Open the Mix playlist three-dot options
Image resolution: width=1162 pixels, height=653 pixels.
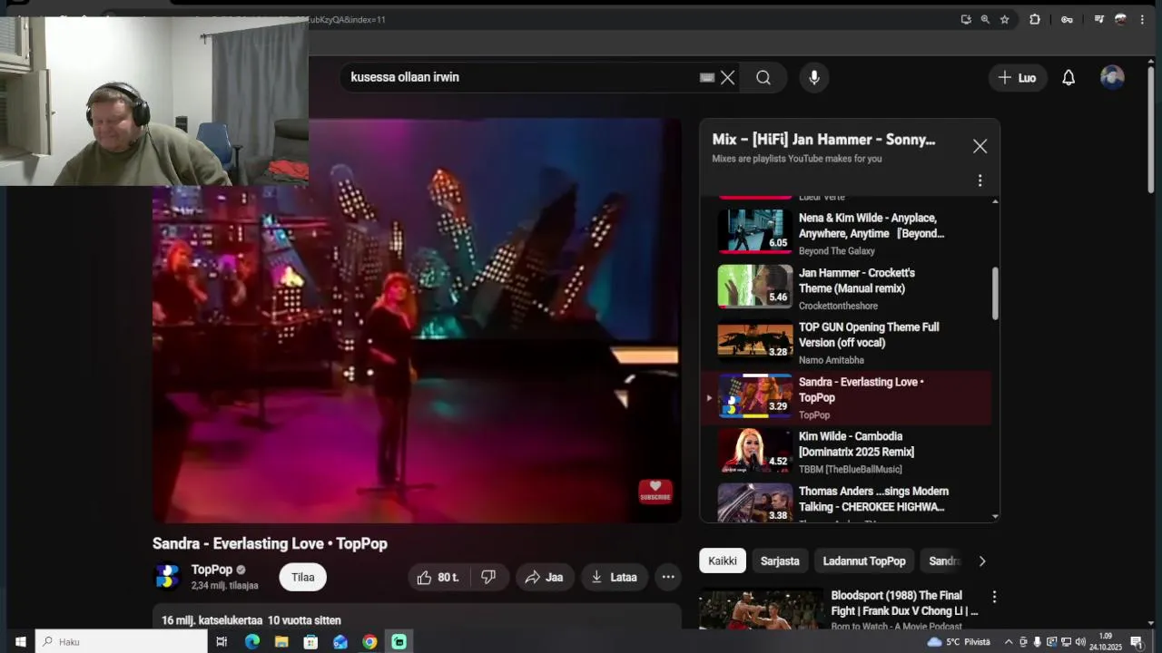click(980, 180)
